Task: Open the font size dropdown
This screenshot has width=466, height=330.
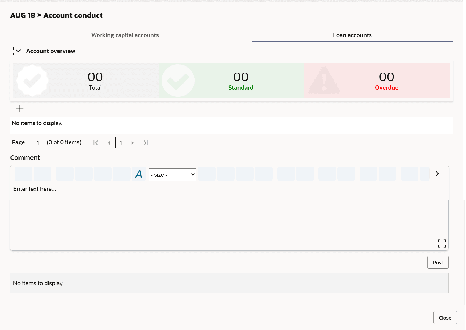Action: [173, 174]
